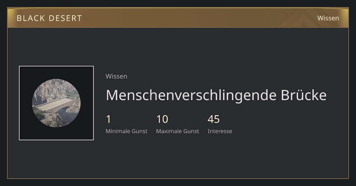Open the BLACK DESERT header title
356x186 pixels.
point(49,18)
